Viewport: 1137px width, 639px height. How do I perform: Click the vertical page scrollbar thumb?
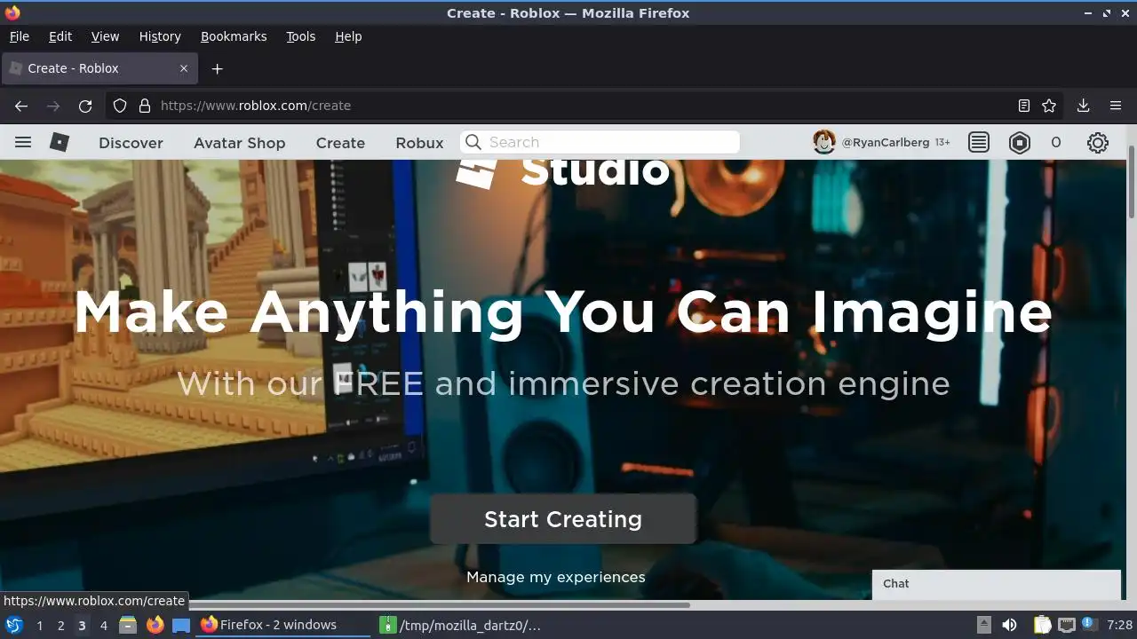1132,182
